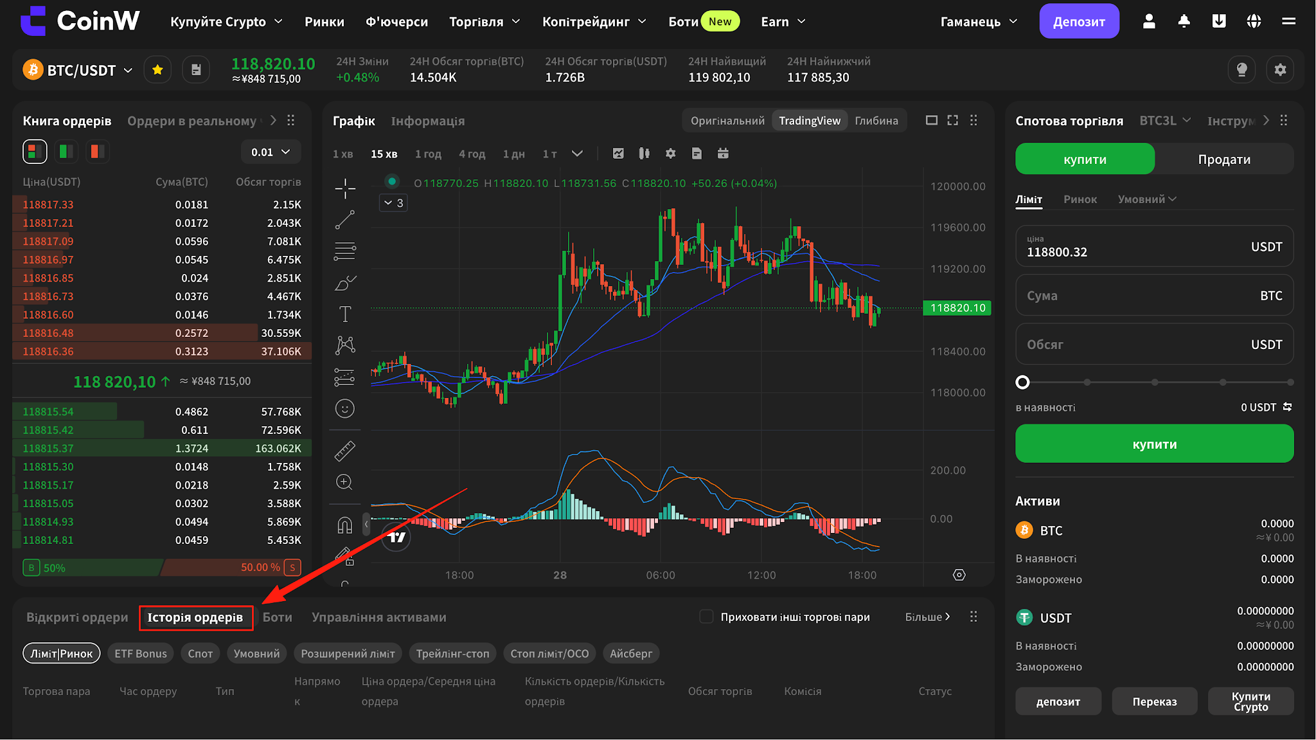
Task: Select the text annotation tool
Action: [x=345, y=314]
